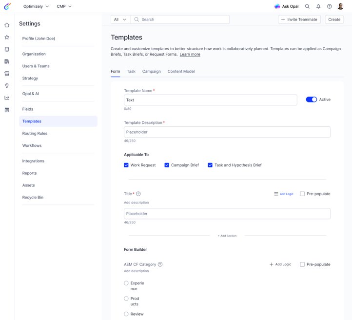This screenshot has width=352, height=320.
Task: Click the Home icon in left sidebar
Action: pyautogui.click(x=7, y=25)
